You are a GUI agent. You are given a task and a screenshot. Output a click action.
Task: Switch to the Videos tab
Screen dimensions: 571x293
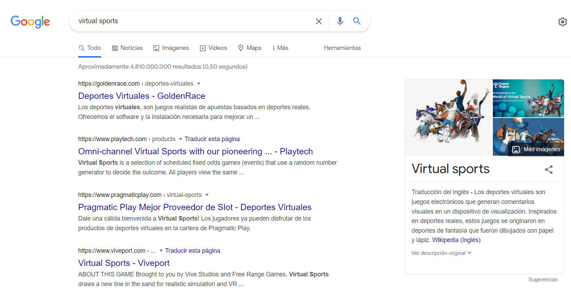[214, 48]
